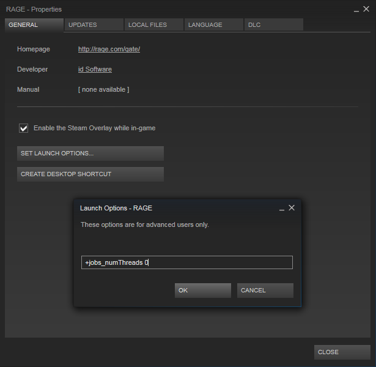Open the UPDATES tab
Image resolution: width=376 pixels, height=367 pixels.
pyautogui.click(x=94, y=24)
